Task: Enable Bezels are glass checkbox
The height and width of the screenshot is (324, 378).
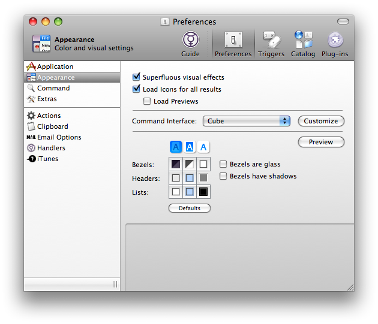Action: 223,164
